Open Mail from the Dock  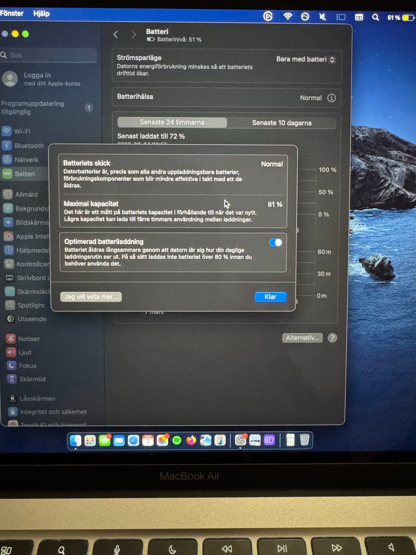(x=119, y=441)
